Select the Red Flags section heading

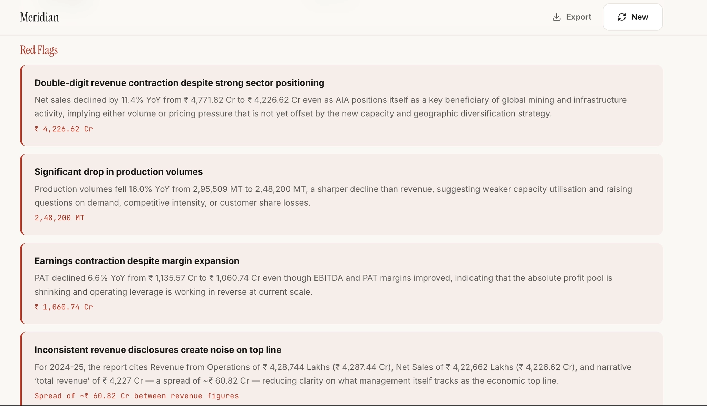(39, 50)
